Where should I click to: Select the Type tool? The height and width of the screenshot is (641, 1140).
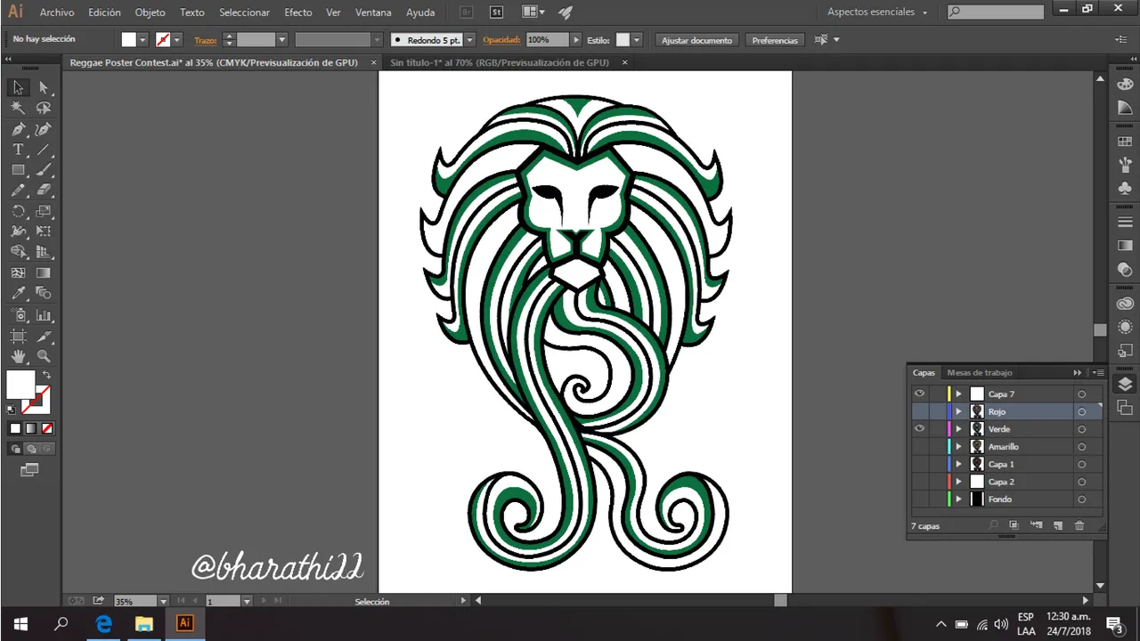point(18,150)
